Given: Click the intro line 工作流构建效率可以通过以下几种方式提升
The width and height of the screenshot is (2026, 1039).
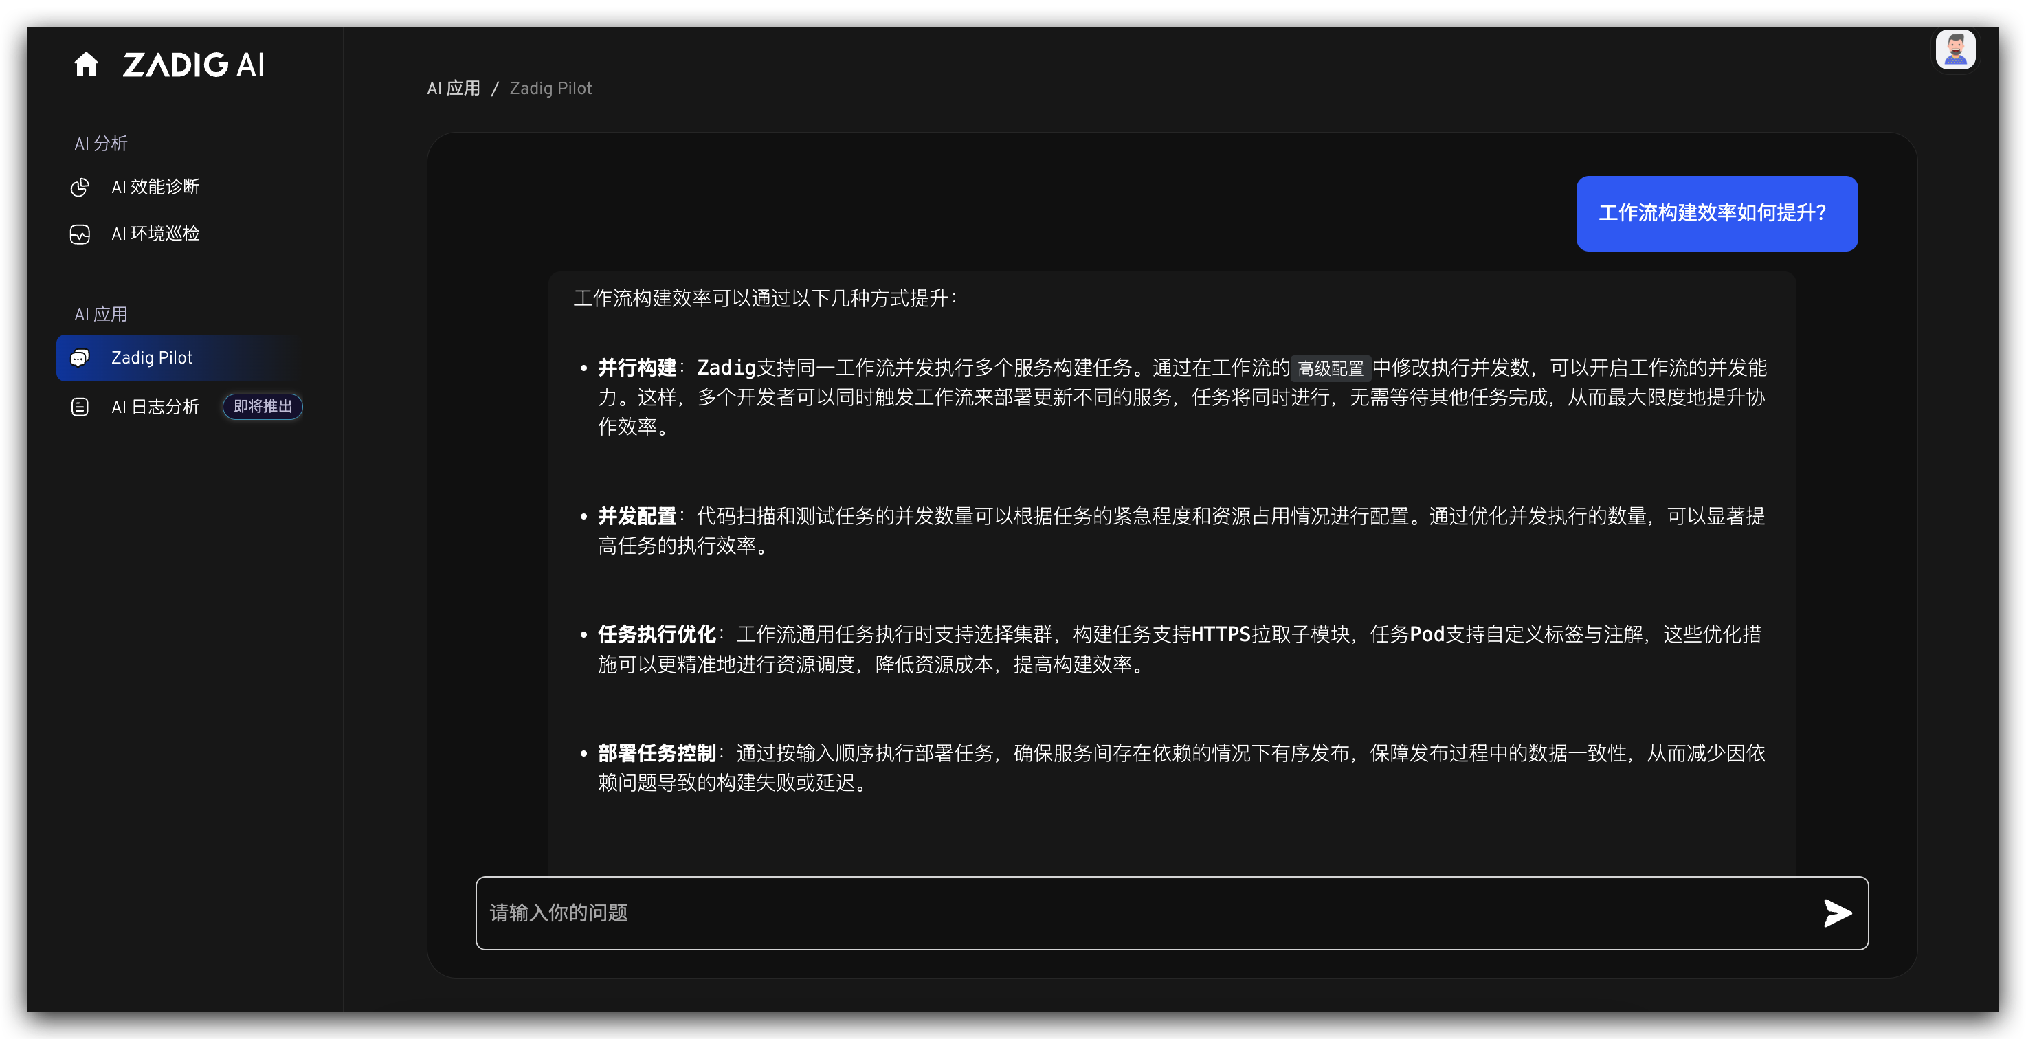Looking at the screenshot, I should tap(764, 299).
